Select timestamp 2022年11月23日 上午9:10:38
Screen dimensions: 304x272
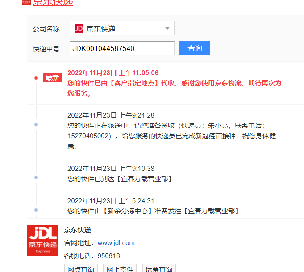pyautogui.click(x=111, y=169)
